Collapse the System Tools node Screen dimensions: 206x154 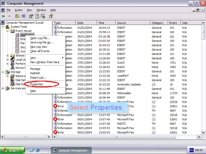(x=3, y=27)
